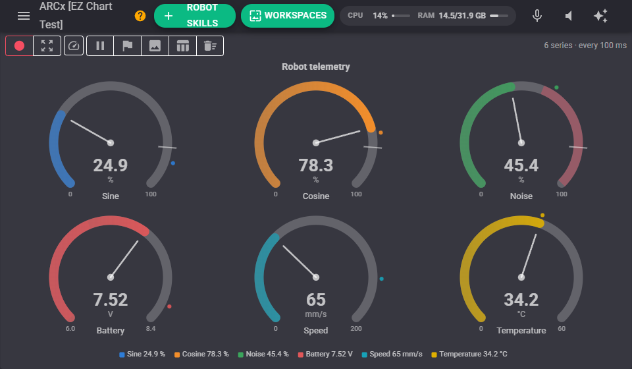The height and width of the screenshot is (369, 632).
Task: Open the AI sparkle assistant icon
Action: [x=600, y=16]
